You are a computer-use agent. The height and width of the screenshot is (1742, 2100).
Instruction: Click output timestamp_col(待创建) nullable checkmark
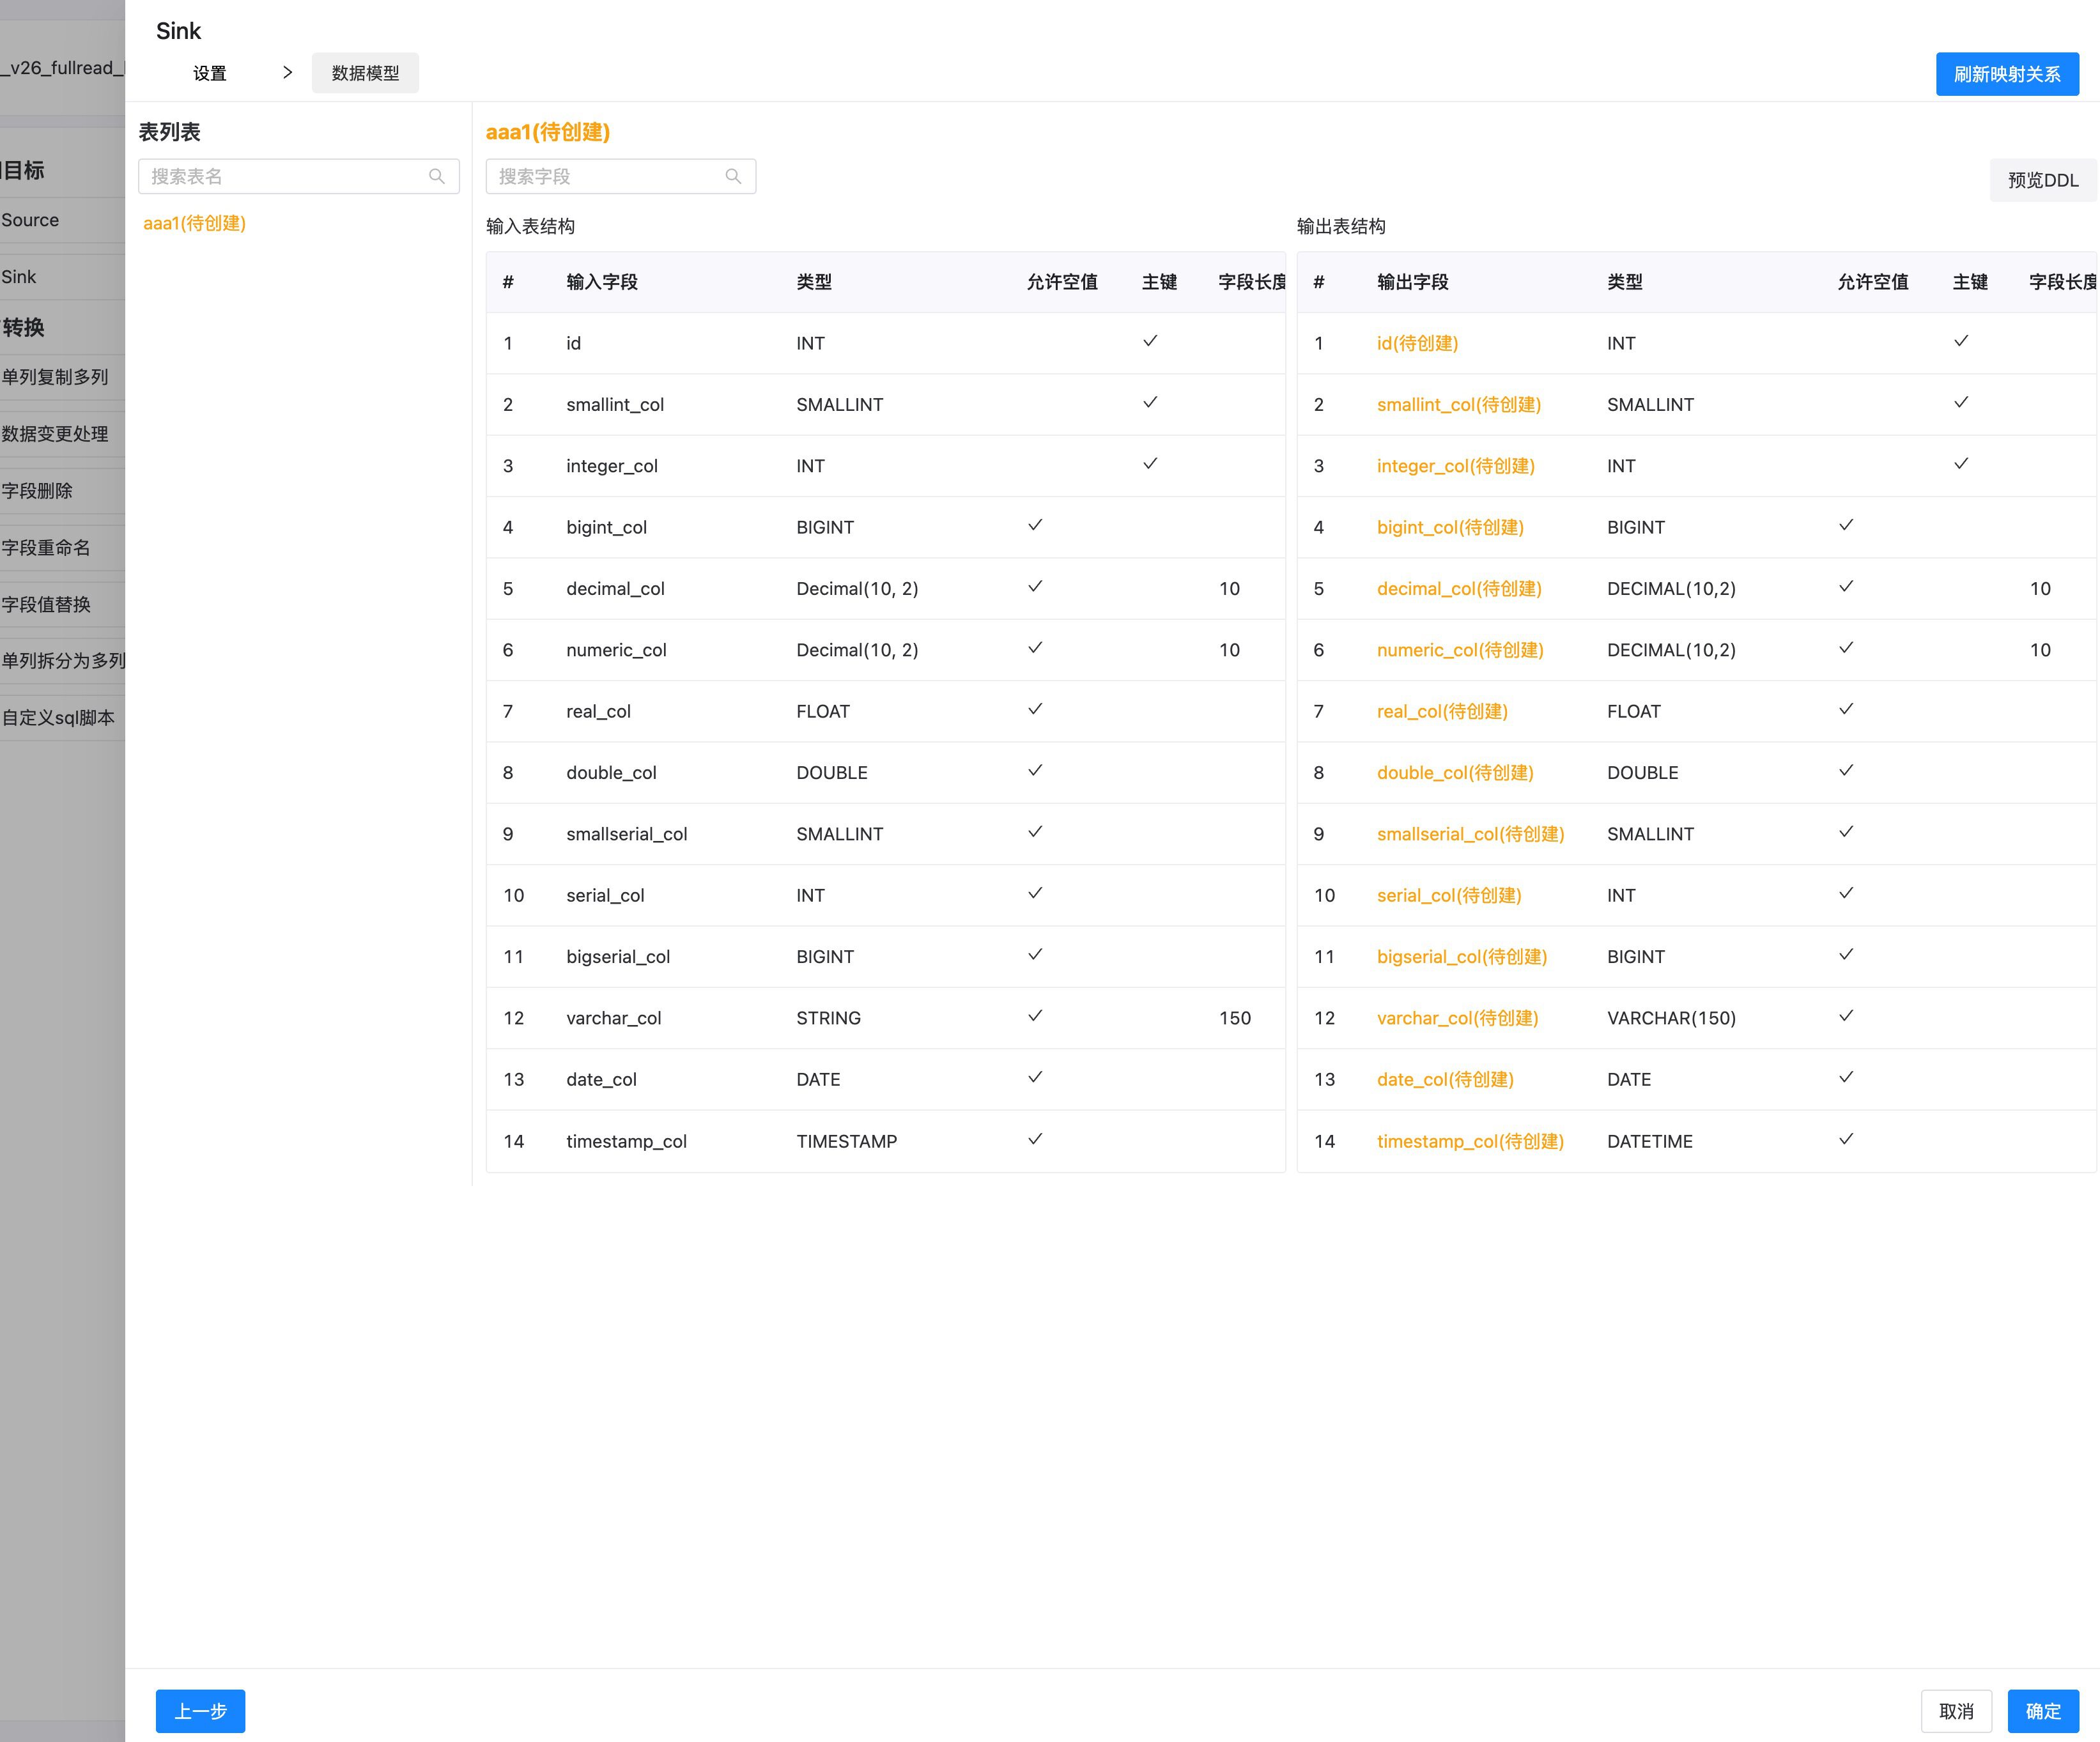point(1846,1139)
